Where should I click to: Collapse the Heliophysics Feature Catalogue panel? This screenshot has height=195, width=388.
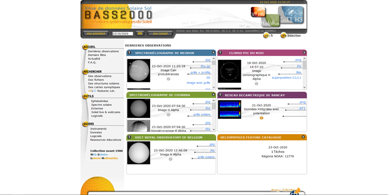tap(303, 137)
